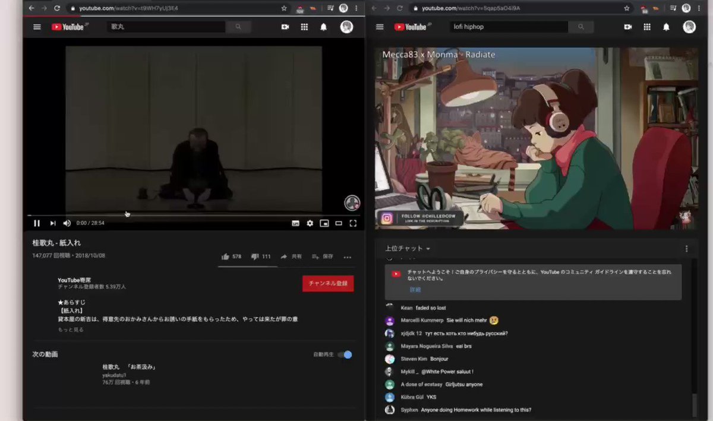Open hamburger menu in left YouTube window
713x421 pixels.
click(x=37, y=27)
